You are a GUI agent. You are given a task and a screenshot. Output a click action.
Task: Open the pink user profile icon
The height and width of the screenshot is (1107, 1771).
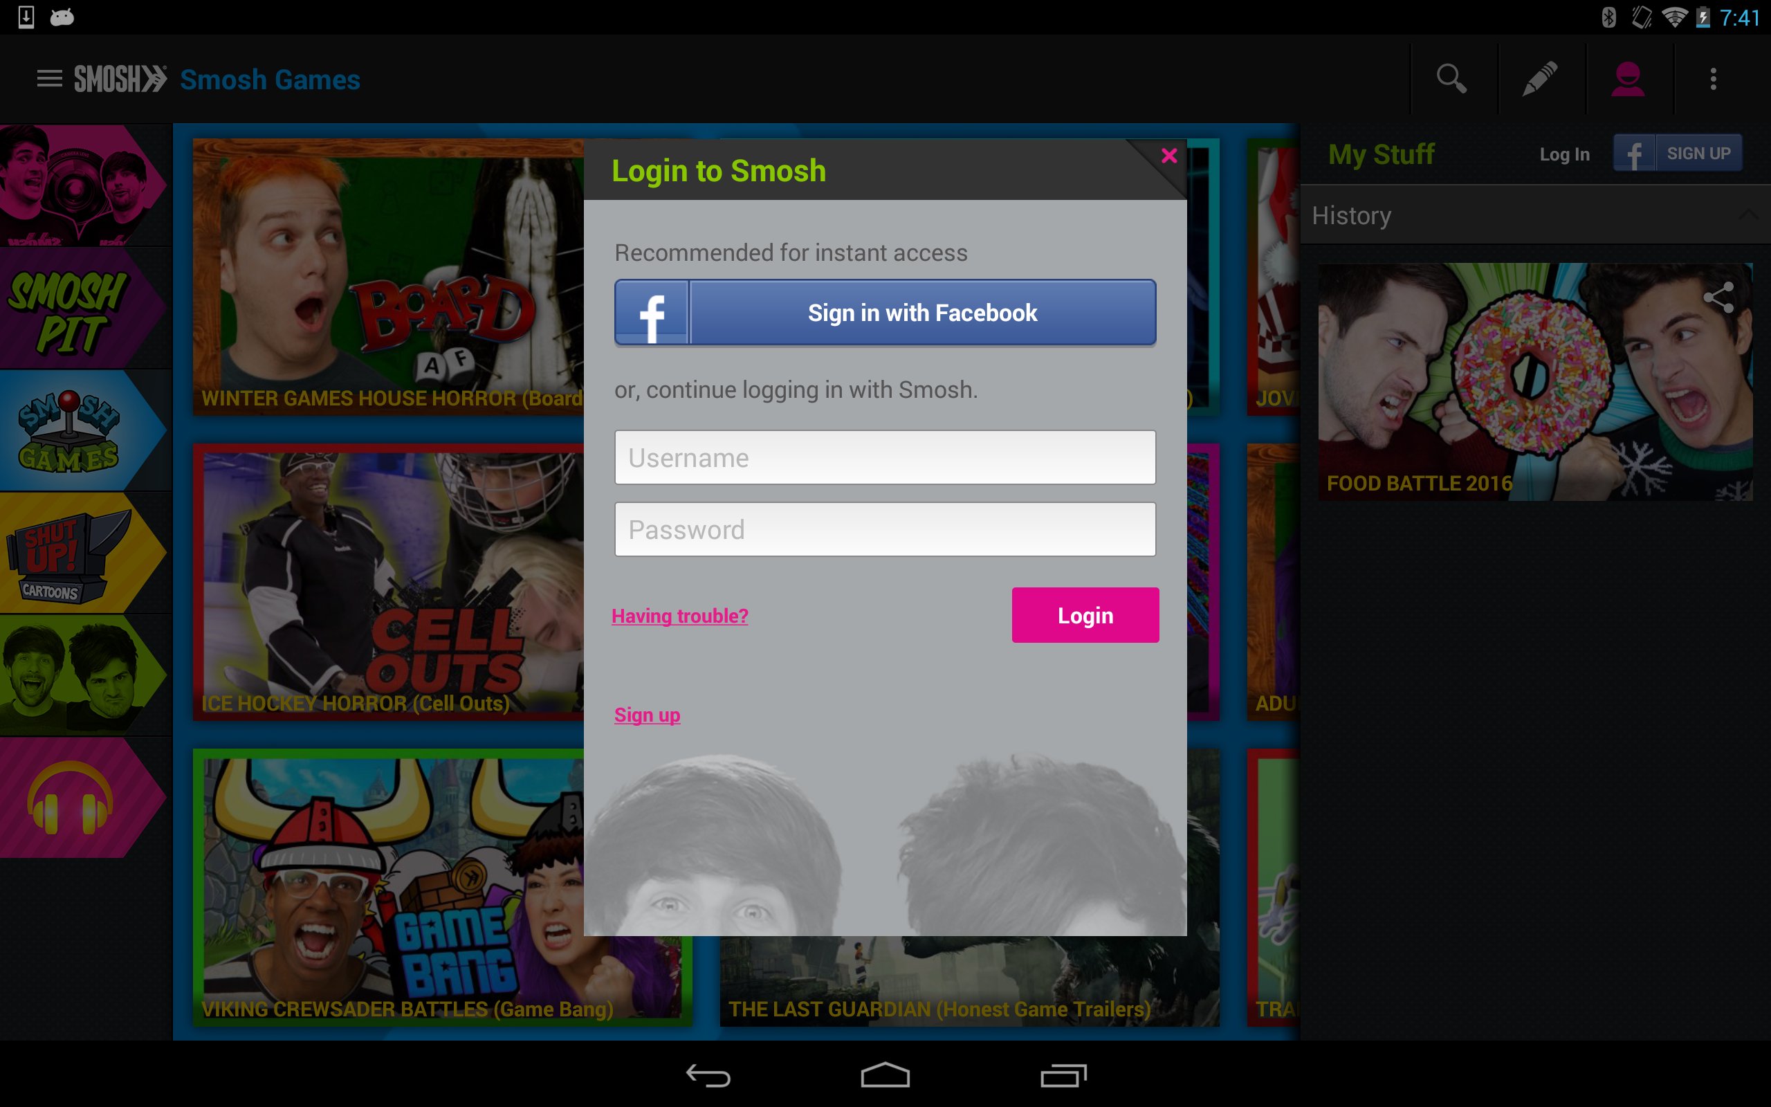[x=1628, y=78]
